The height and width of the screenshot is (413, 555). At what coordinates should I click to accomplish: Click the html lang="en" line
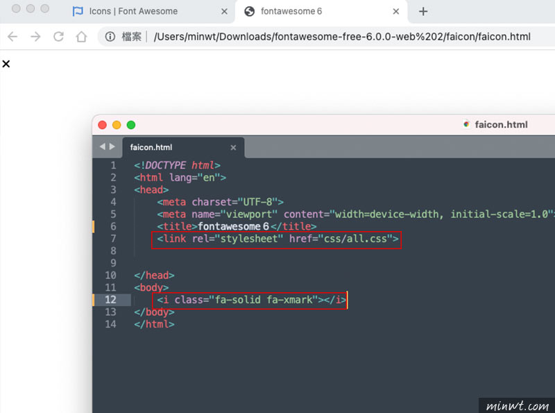pyautogui.click(x=180, y=177)
